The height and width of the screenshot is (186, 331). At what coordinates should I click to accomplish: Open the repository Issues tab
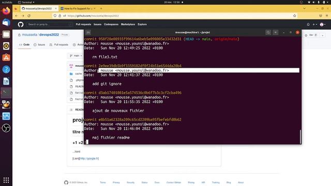39,45
